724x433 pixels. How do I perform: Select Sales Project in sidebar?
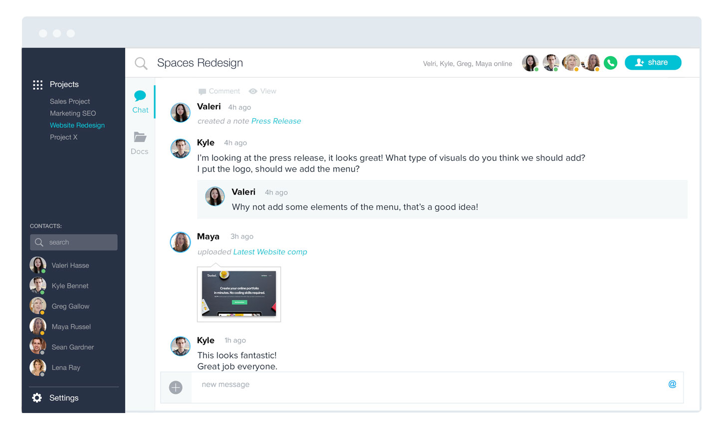tap(70, 101)
